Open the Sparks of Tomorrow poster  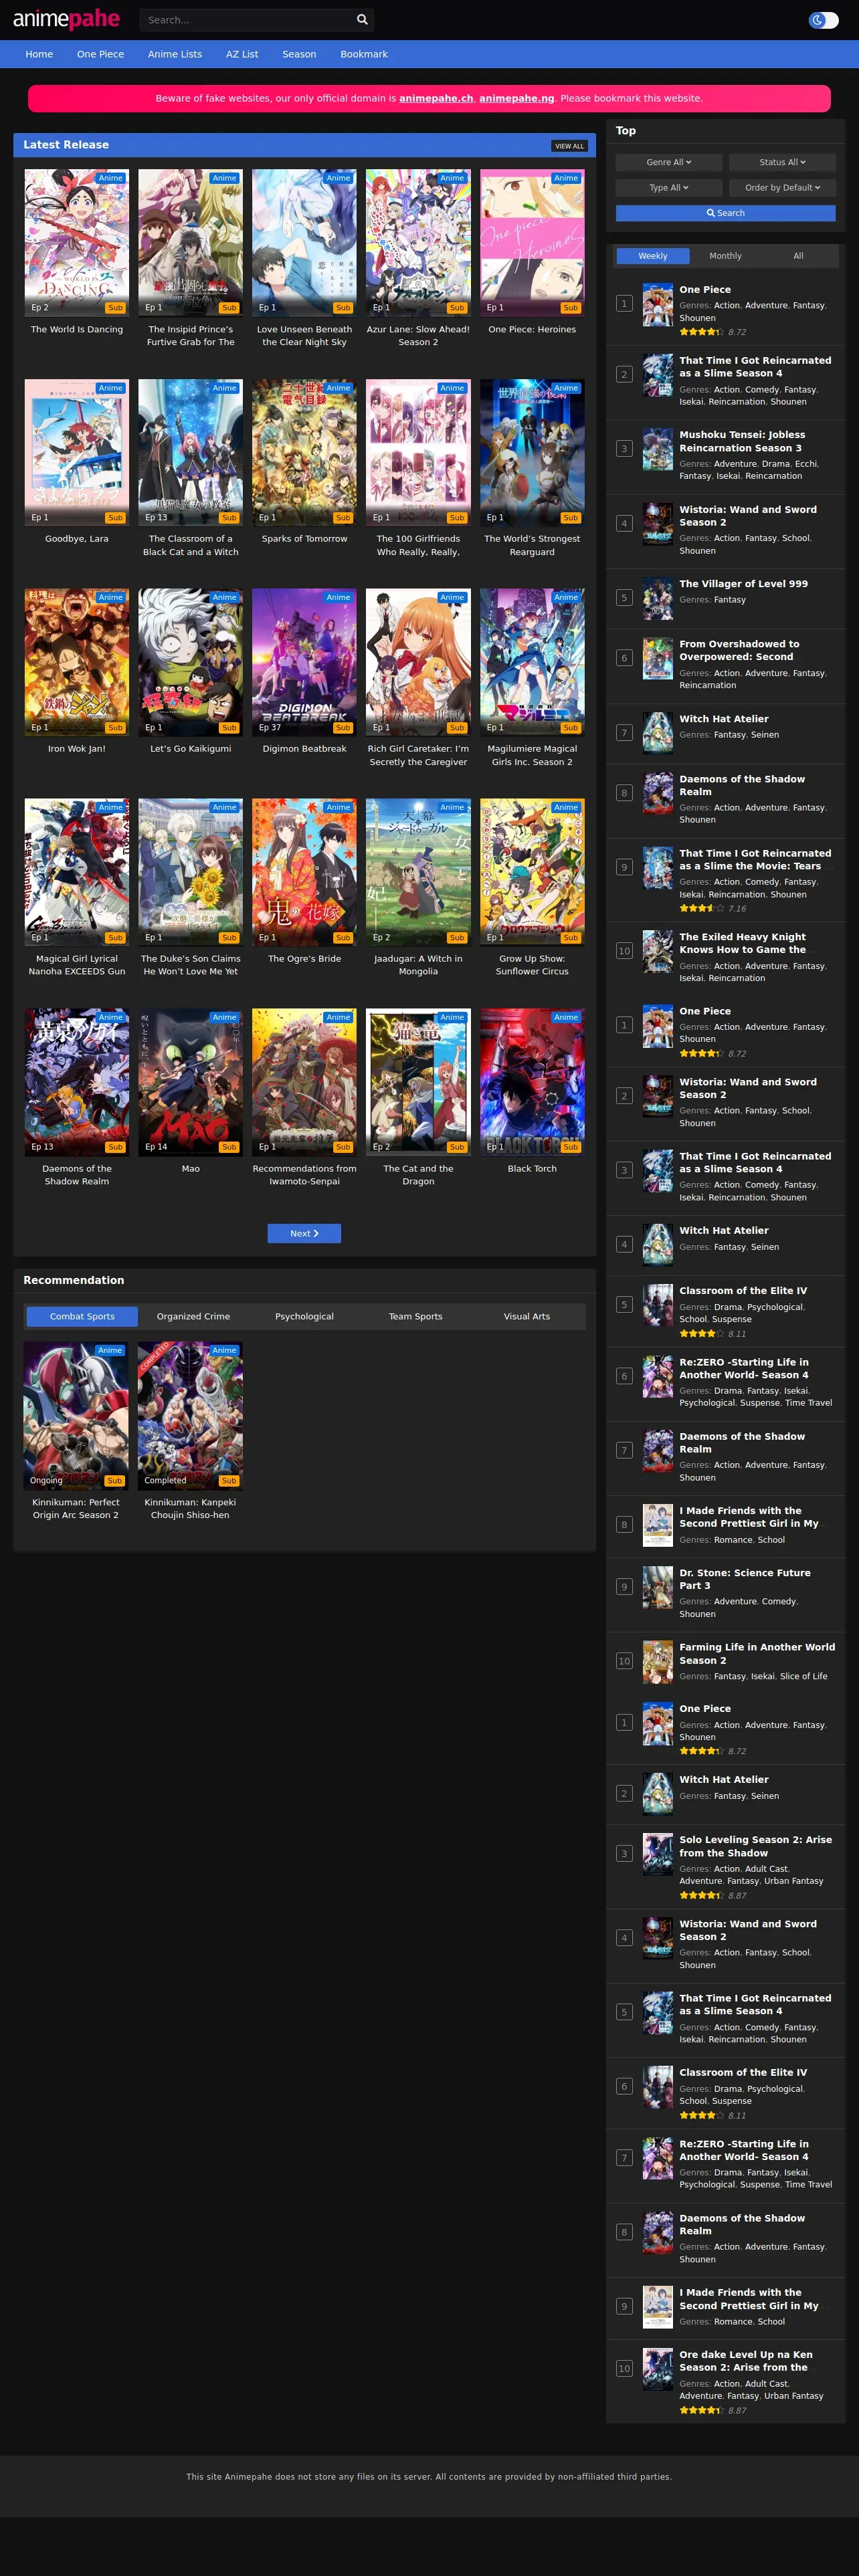point(304,453)
